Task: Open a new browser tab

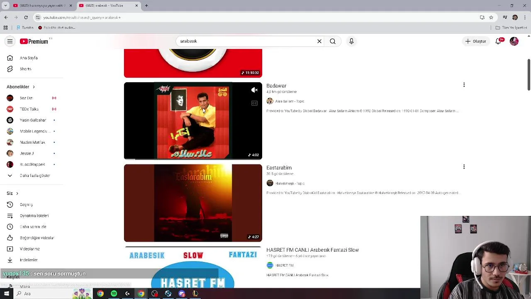Action: 146,5
